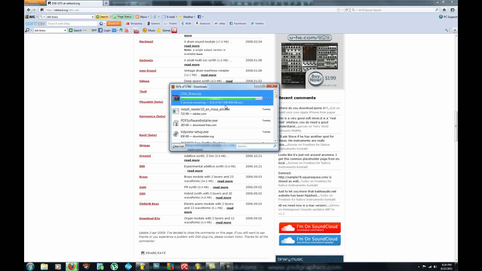Open the AVG logo dropdown

tap(31, 17)
